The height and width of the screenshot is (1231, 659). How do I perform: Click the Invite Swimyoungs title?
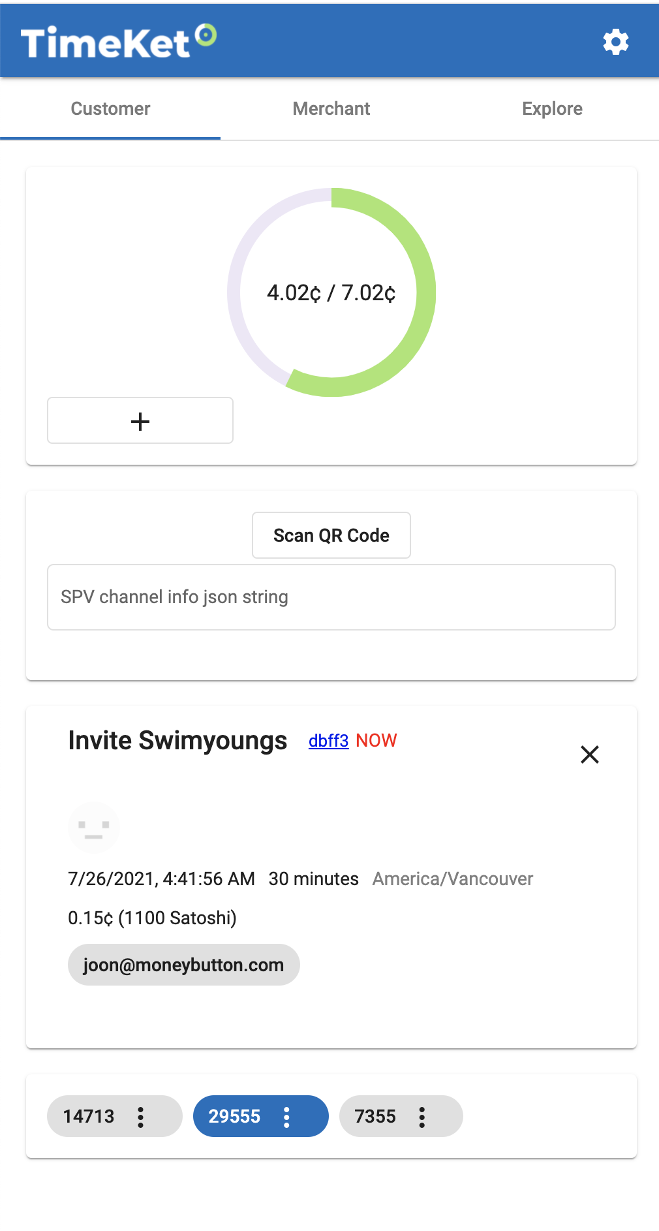click(x=177, y=741)
